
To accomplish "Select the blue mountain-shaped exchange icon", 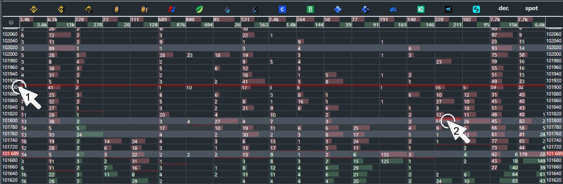I will pos(393,9).
